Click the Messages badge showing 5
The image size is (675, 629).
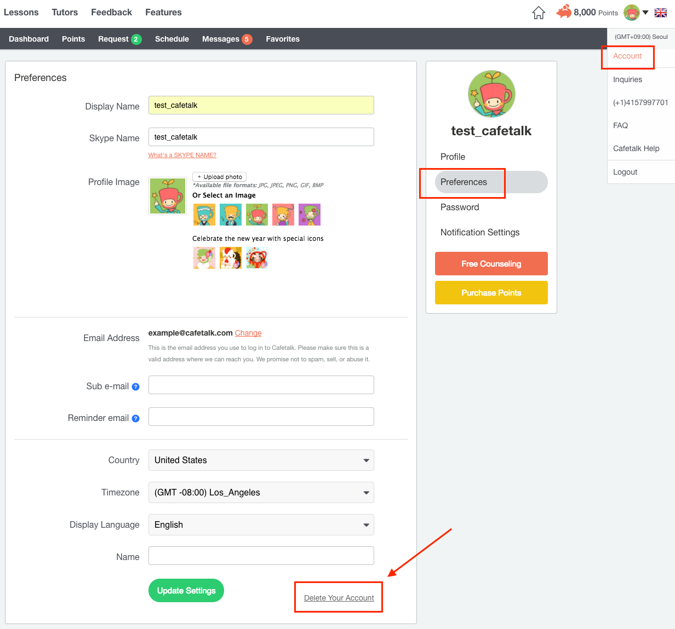pyautogui.click(x=247, y=39)
